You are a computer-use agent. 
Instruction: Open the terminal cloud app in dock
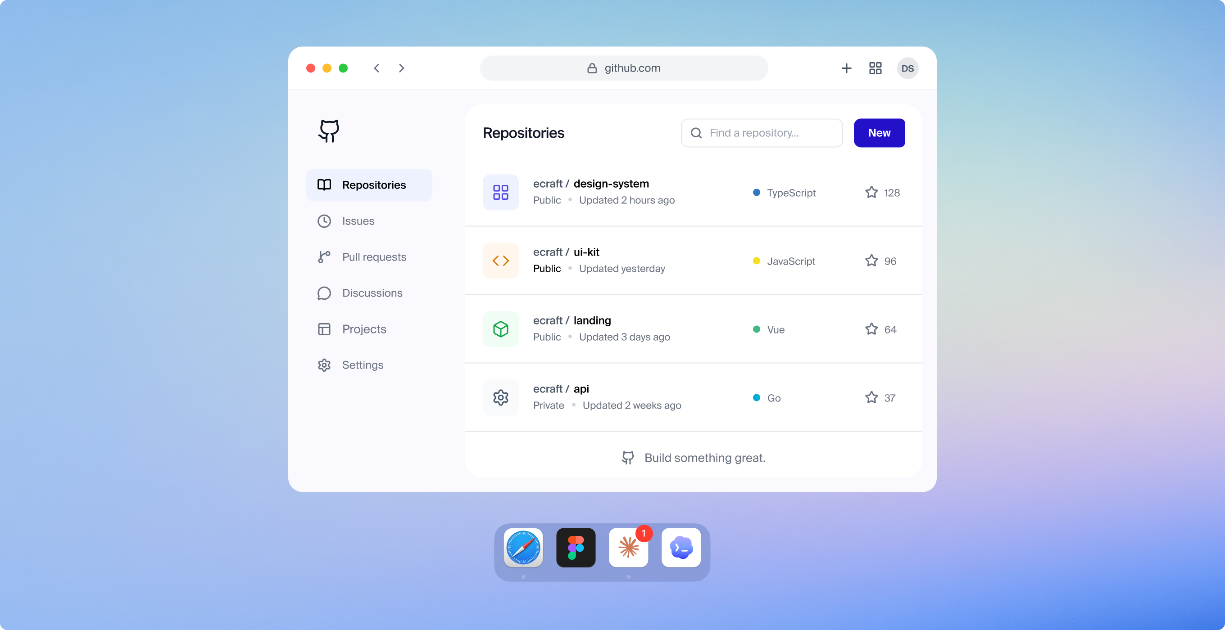(681, 548)
